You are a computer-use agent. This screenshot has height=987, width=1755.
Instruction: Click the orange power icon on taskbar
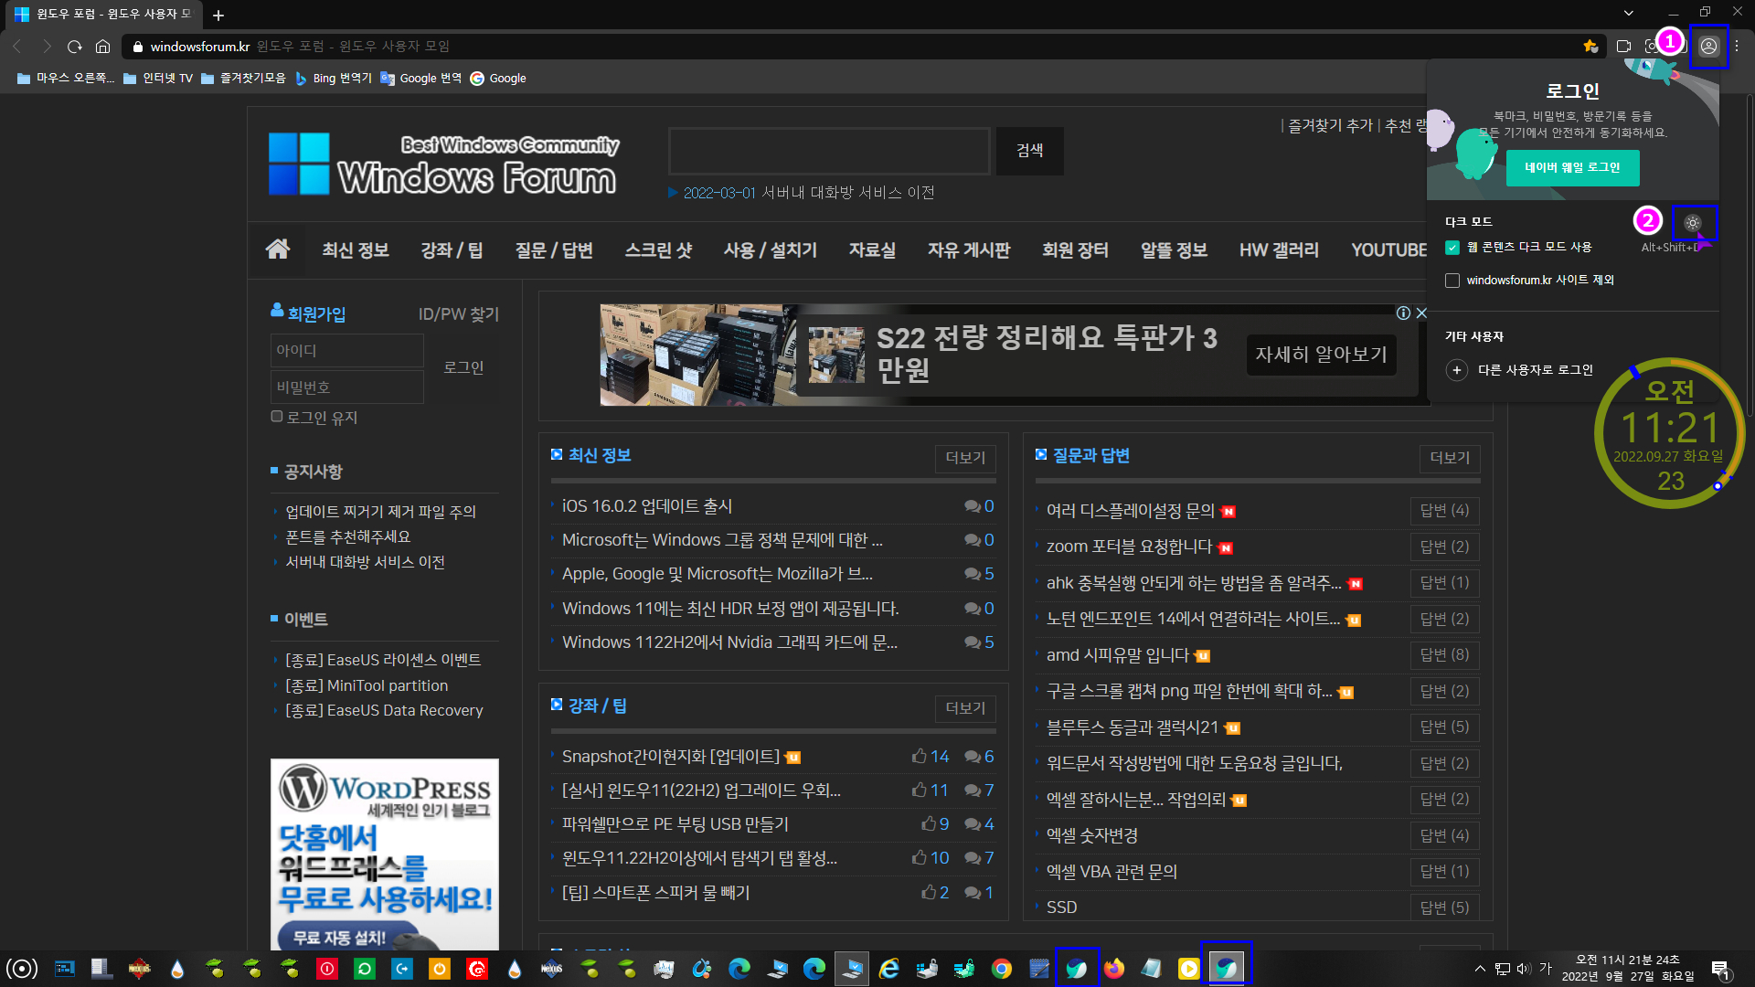(x=440, y=969)
